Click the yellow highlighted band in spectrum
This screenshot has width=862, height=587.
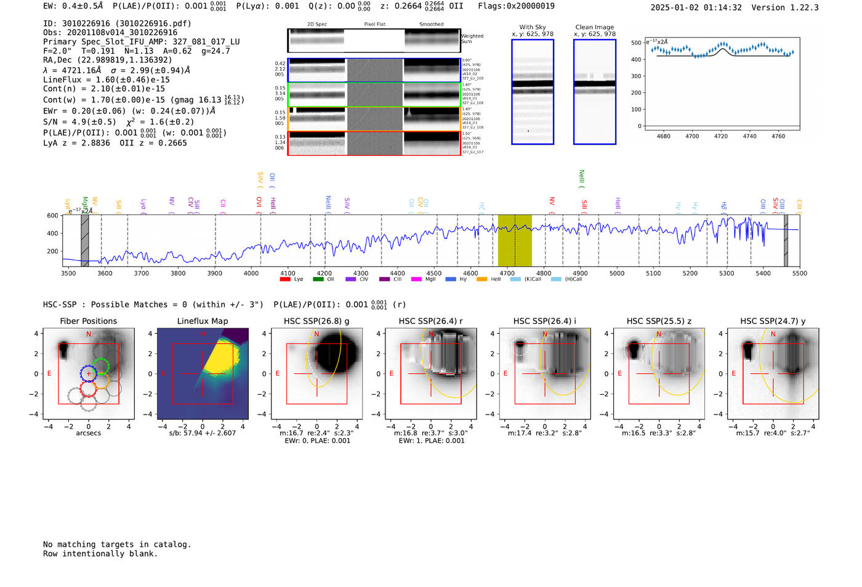coord(515,240)
